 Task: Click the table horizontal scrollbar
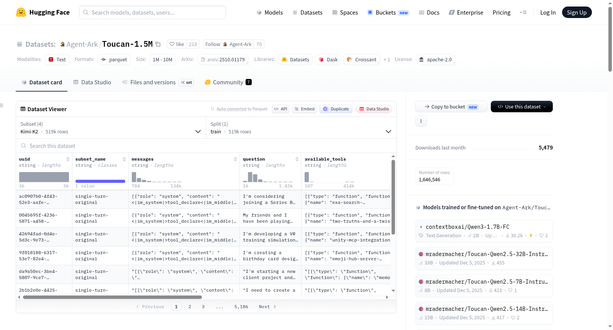point(112,297)
